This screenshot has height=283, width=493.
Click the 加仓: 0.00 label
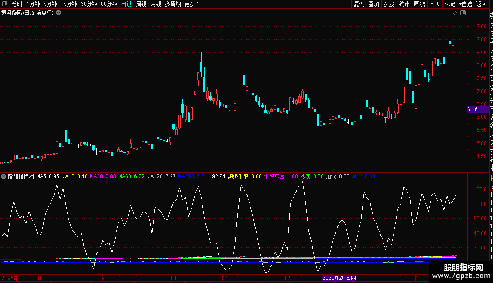click(x=337, y=176)
